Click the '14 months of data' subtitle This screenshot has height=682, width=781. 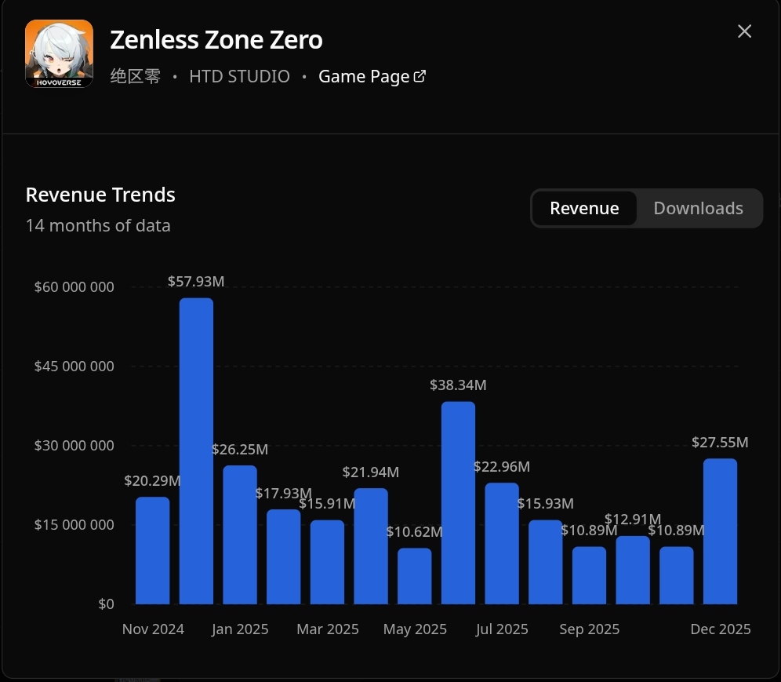click(98, 225)
